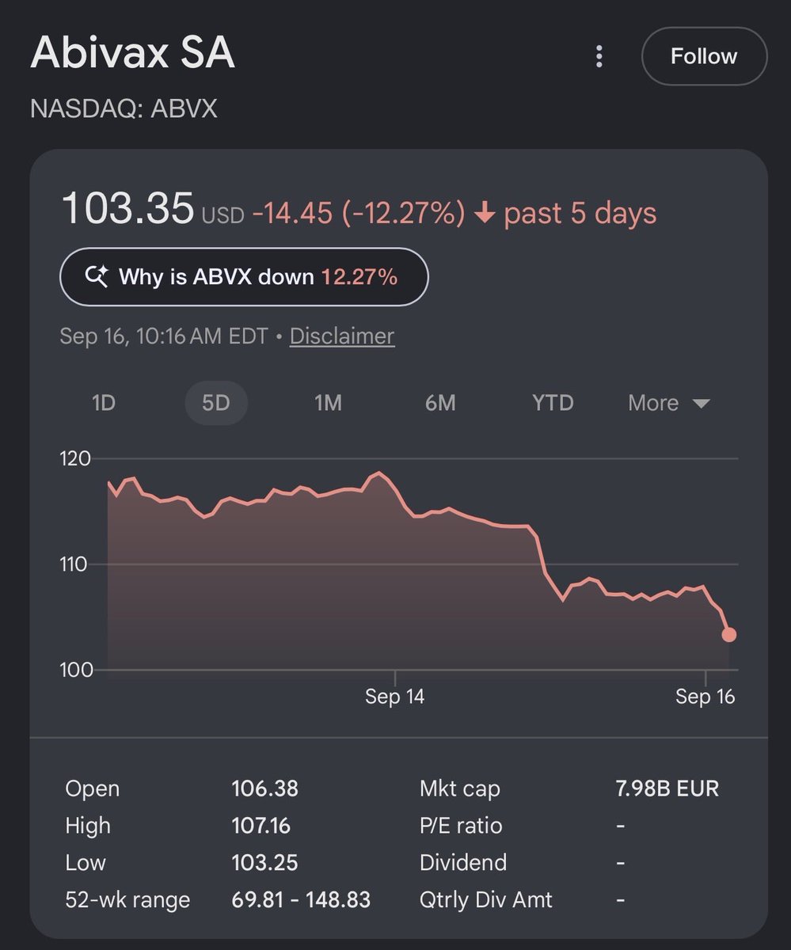Follow Abivax SA stock
The height and width of the screenshot is (950, 791).
pos(704,56)
